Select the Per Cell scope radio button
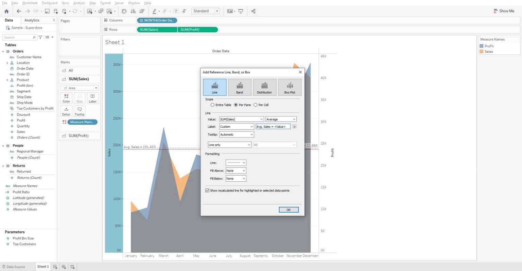Screen dimensions: 522x271 tap(256, 105)
